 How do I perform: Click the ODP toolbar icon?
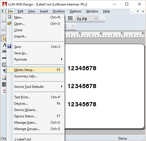click(70, 18)
